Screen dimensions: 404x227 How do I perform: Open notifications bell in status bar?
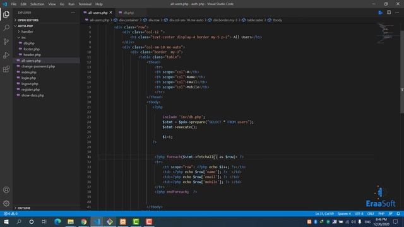(x=398, y=214)
